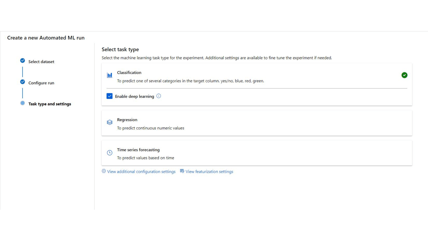Click the green checkmark on Classification
Image resolution: width=428 pixels, height=241 pixels.
click(x=404, y=75)
